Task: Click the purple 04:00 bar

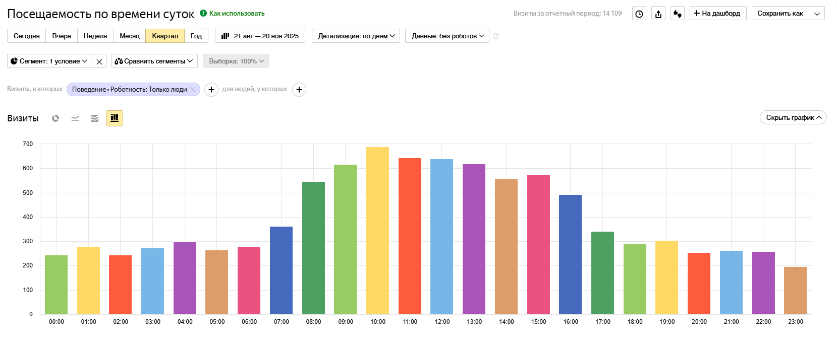Action: pos(185,278)
